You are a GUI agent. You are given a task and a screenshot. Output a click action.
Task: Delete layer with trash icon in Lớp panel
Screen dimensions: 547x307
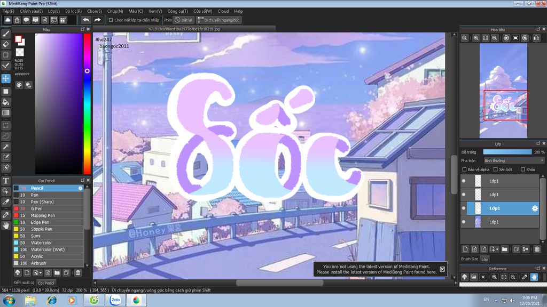click(537, 249)
